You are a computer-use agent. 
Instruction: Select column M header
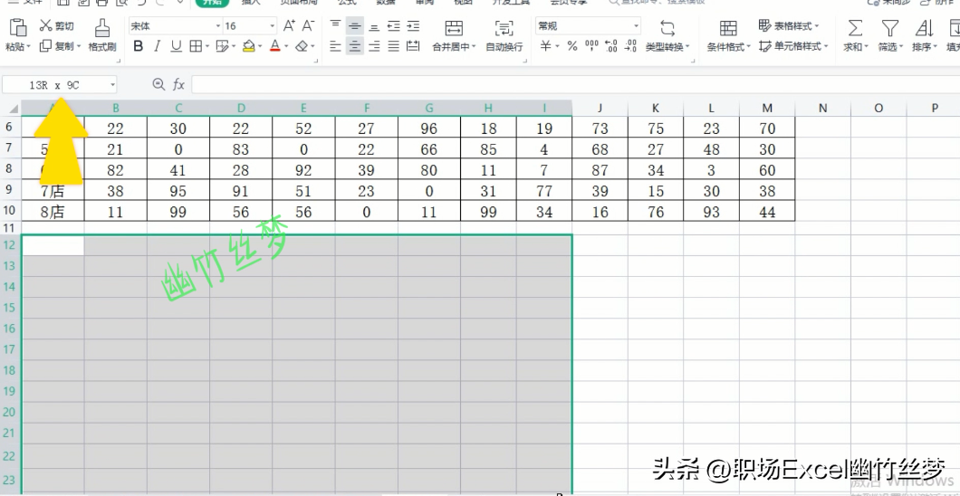767,109
